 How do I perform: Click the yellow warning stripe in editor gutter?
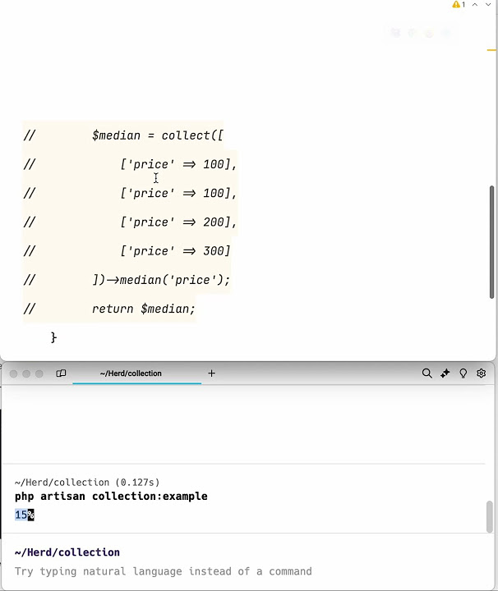coord(492,50)
